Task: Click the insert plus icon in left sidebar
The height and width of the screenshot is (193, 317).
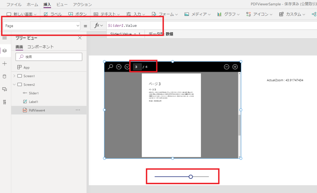Action: pyautogui.click(x=4, y=64)
